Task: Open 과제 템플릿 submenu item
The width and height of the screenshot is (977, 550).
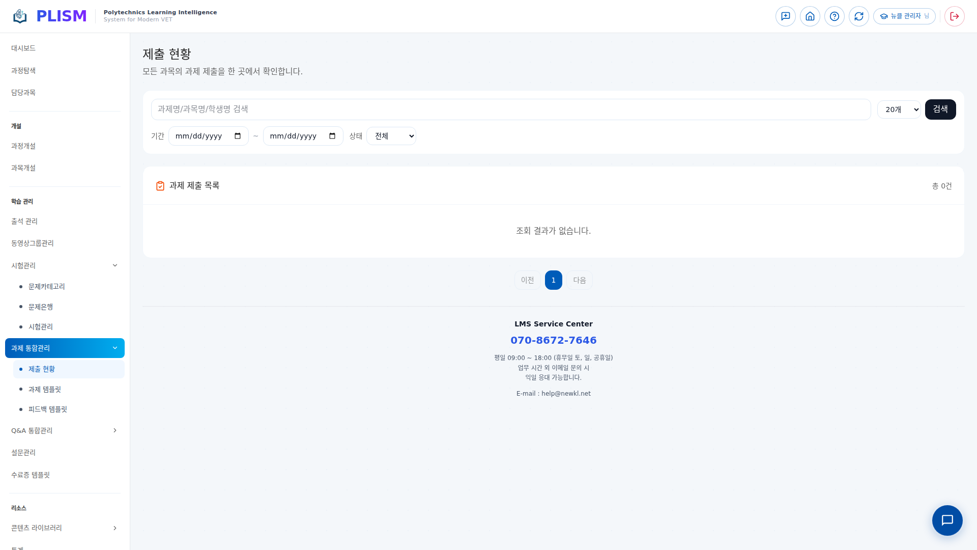Action: pos(45,389)
